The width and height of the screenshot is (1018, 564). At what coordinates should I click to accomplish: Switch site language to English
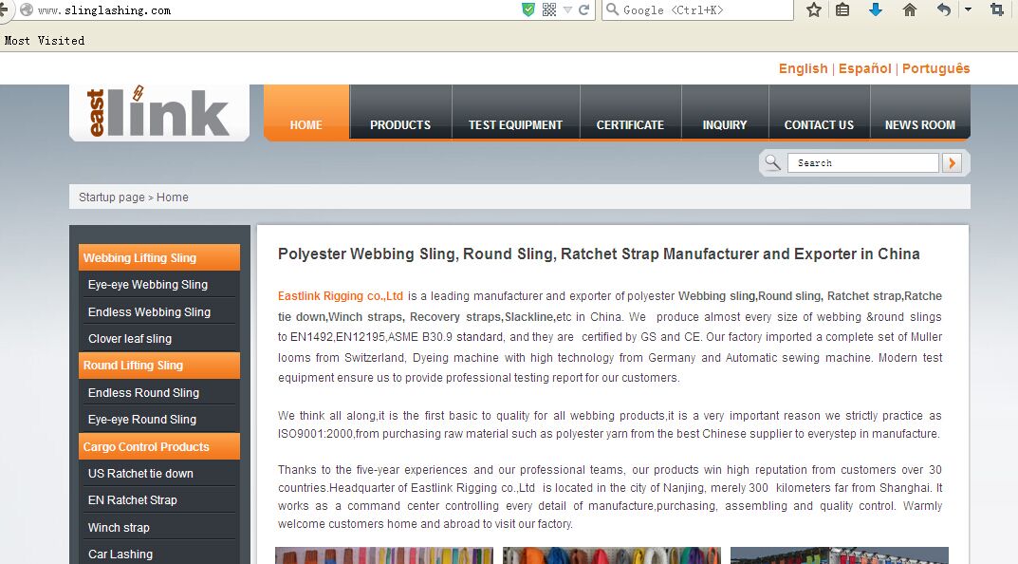click(803, 68)
